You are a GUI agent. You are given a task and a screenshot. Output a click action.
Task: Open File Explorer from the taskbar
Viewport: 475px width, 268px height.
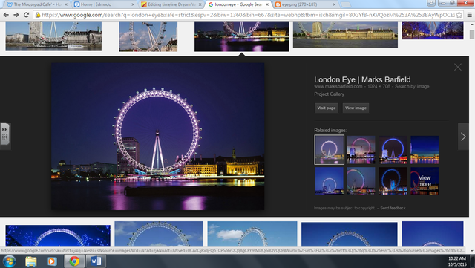[x=31, y=261]
